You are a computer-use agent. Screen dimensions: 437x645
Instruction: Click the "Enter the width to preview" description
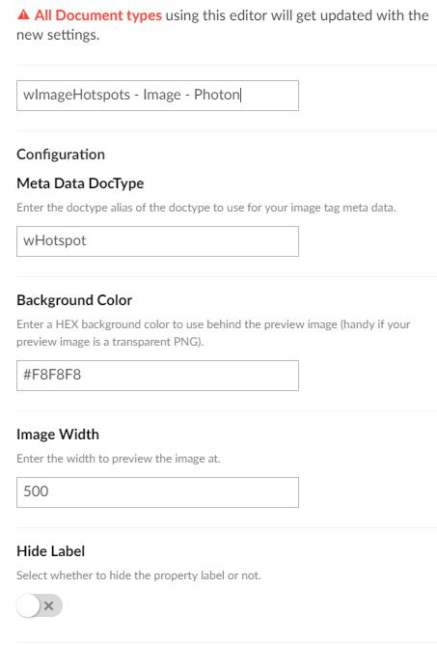pos(119,459)
